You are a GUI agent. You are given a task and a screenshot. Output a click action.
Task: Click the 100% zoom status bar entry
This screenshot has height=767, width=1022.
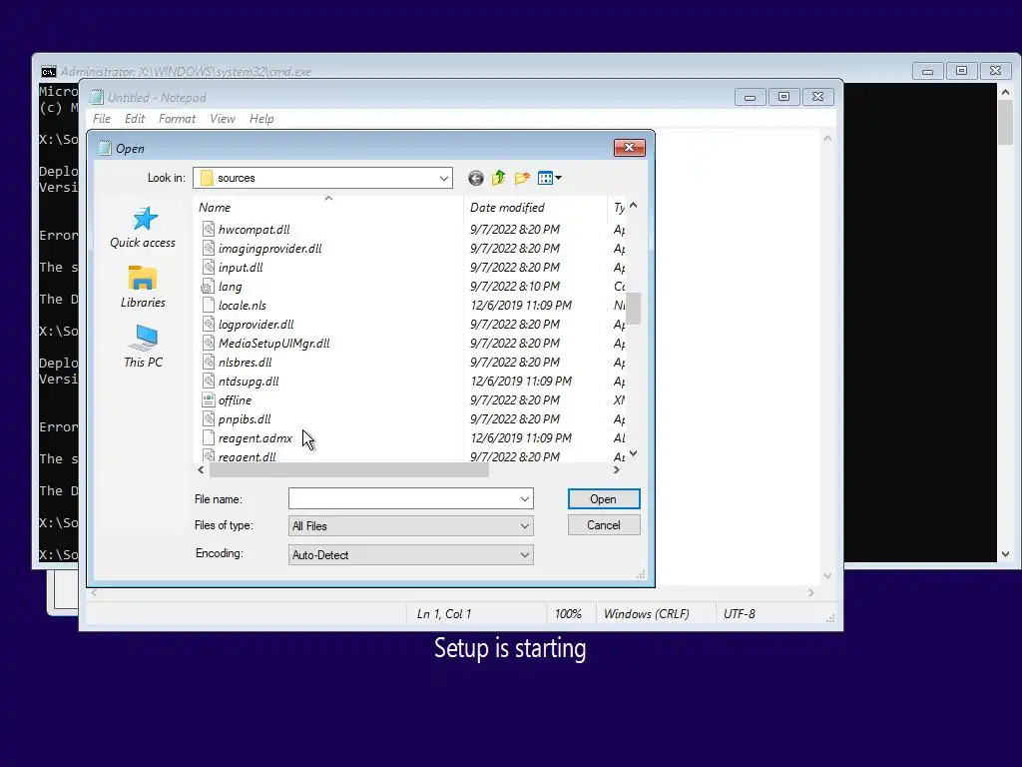click(568, 614)
